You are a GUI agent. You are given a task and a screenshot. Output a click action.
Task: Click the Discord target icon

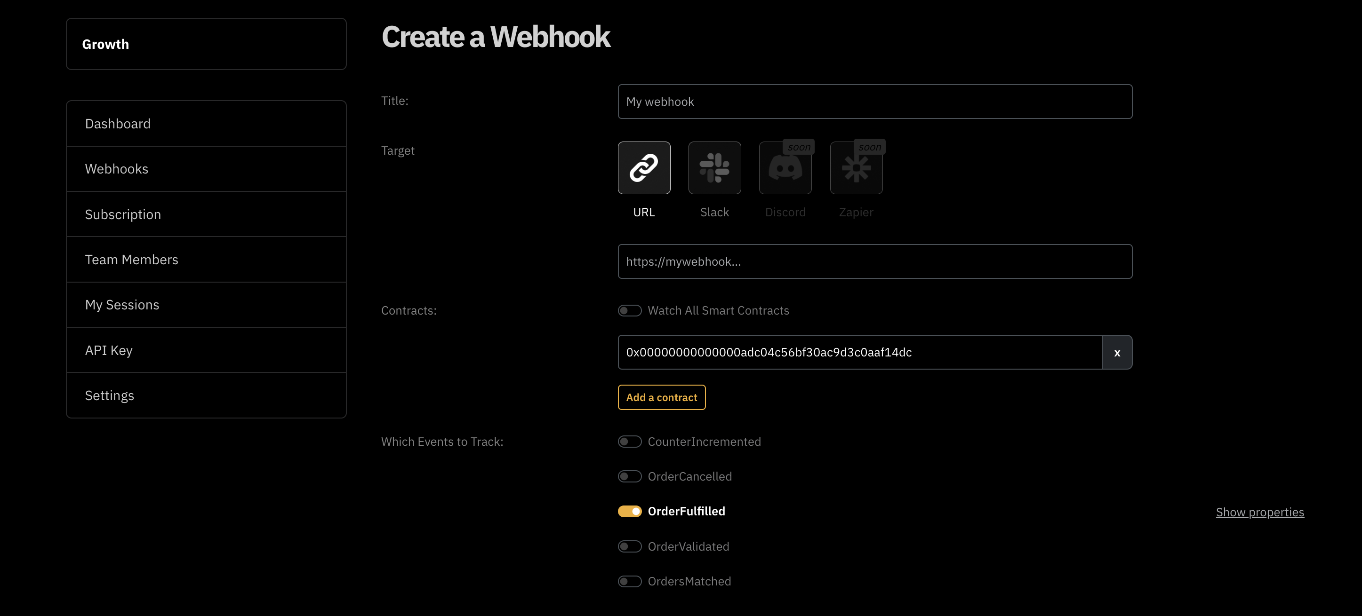coord(785,168)
